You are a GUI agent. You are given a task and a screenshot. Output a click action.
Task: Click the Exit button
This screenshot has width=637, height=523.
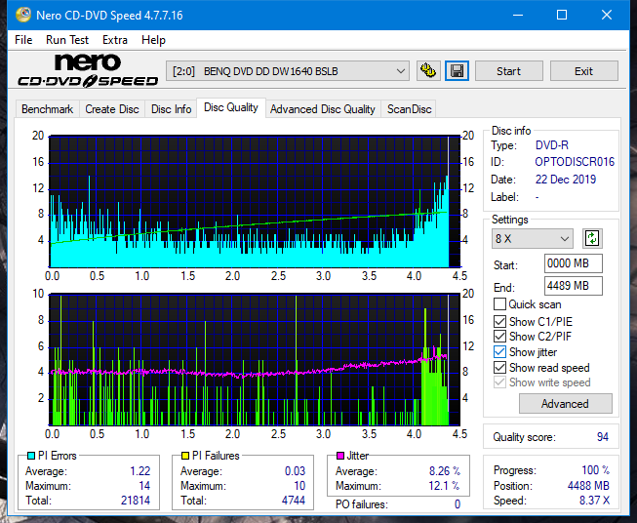point(583,71)
